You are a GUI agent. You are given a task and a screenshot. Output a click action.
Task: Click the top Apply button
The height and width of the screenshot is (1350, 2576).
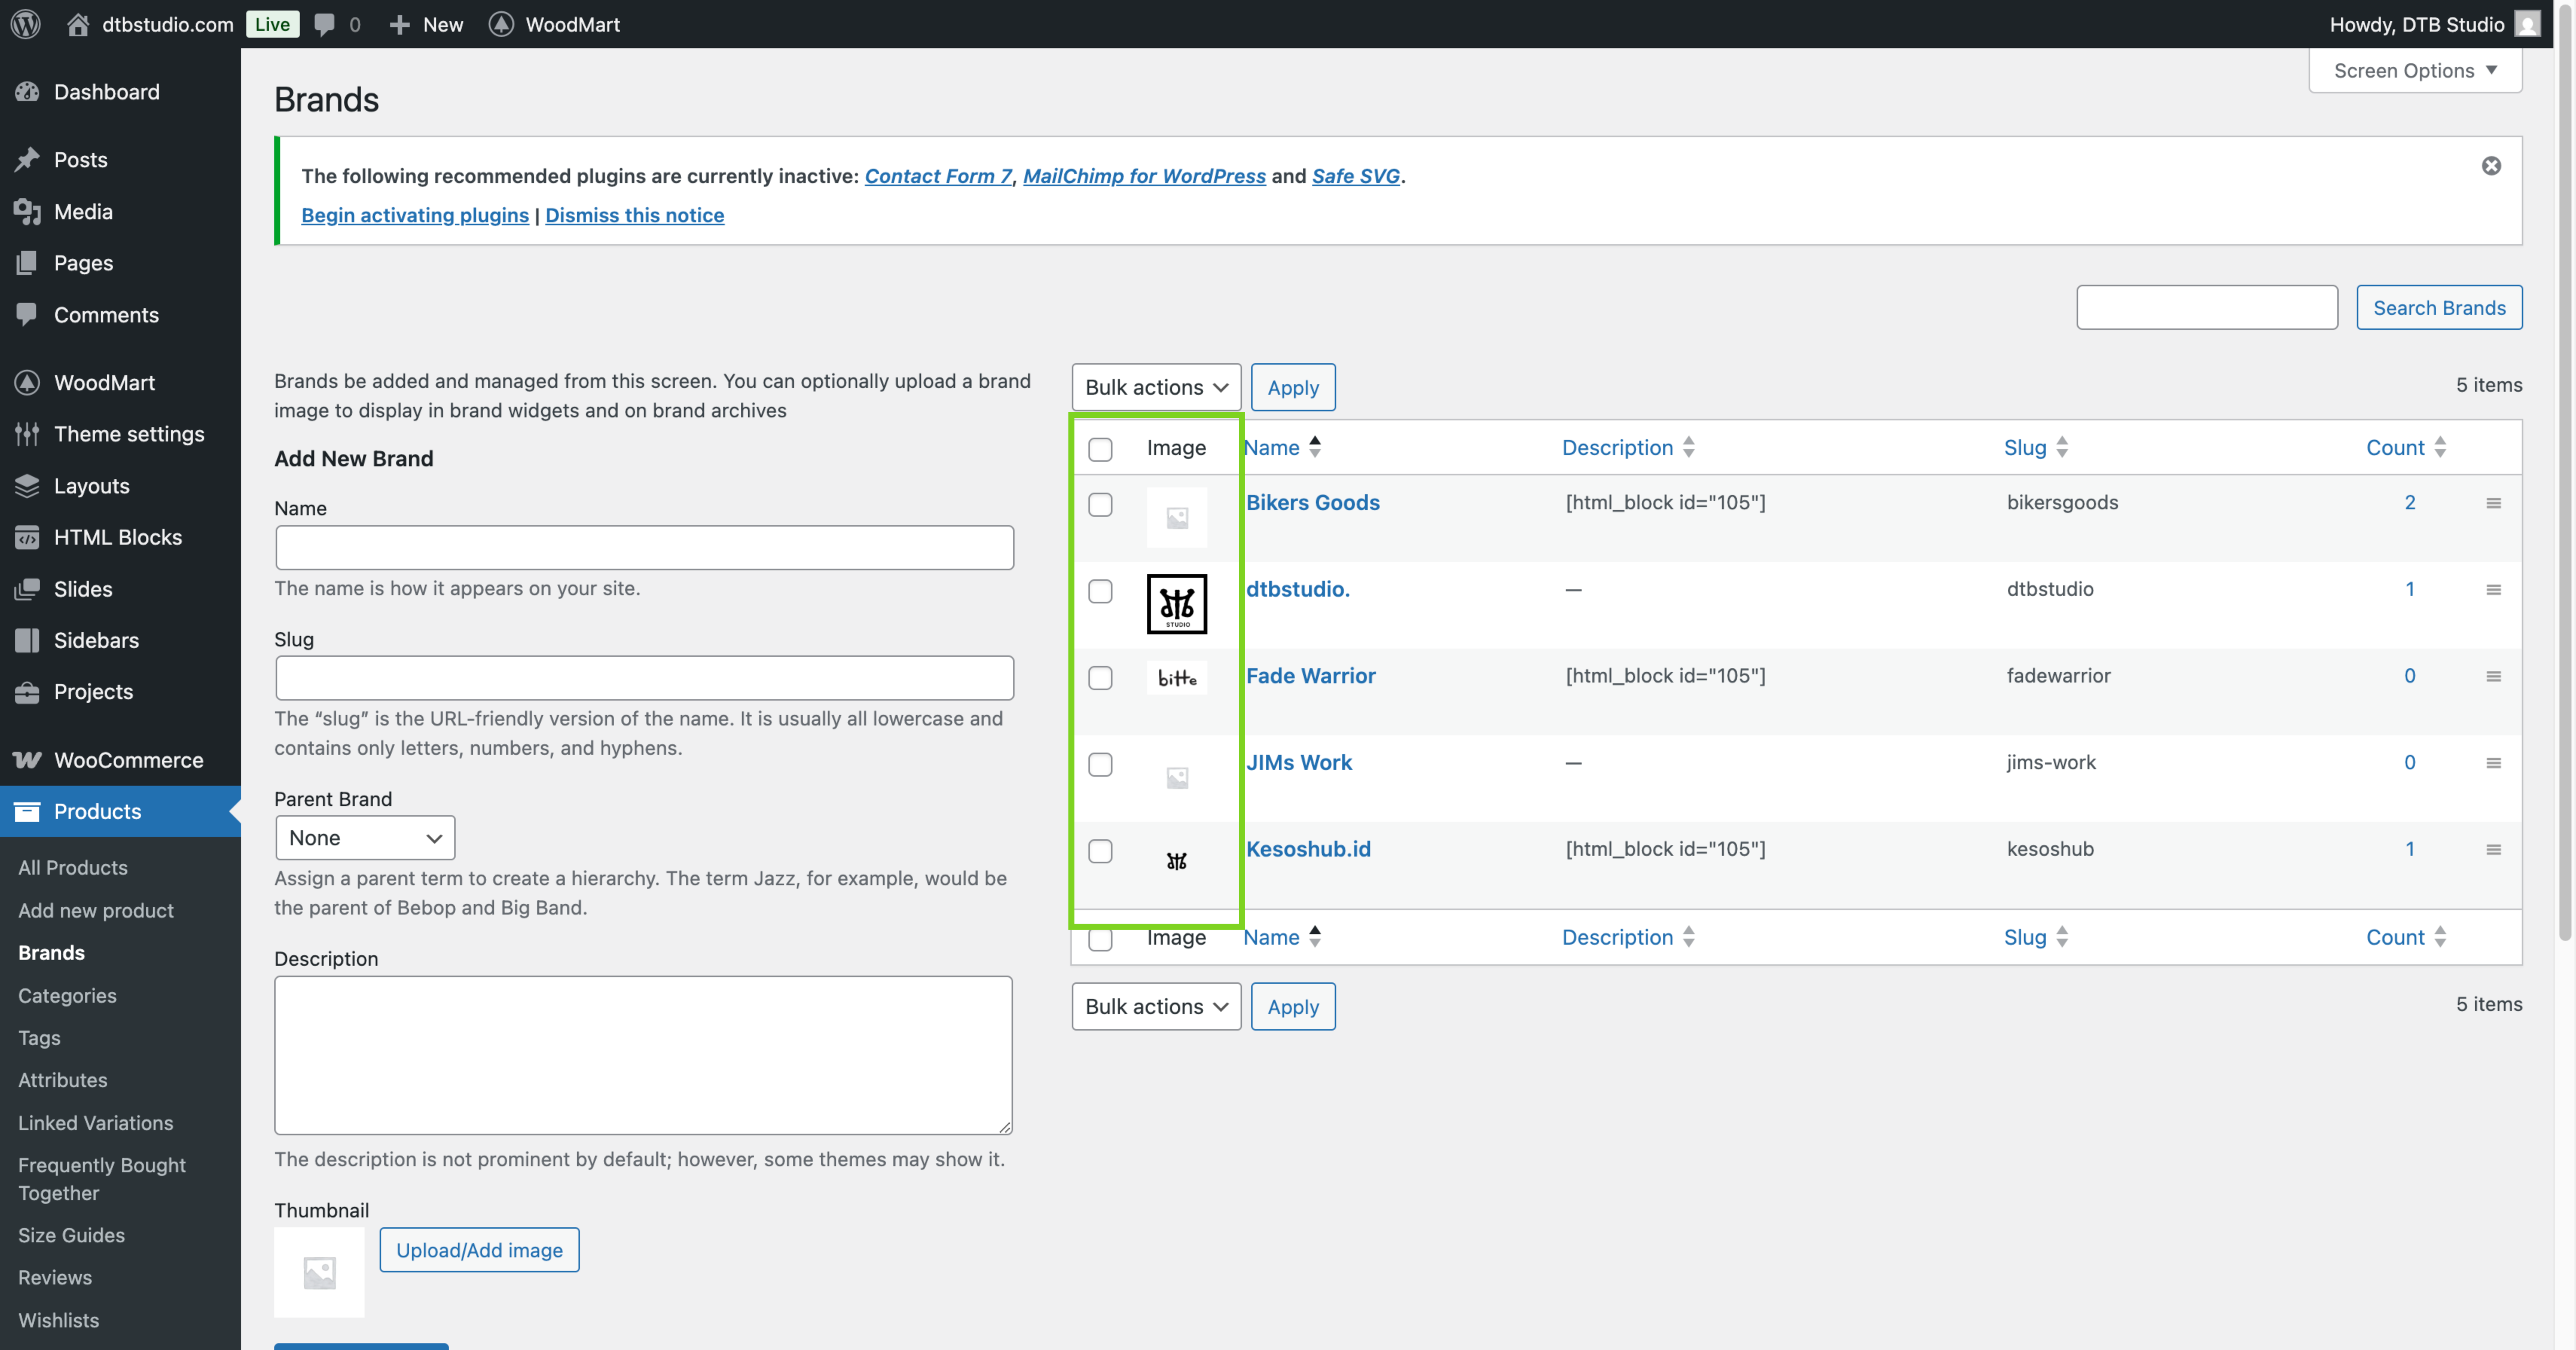point(1293,387)
